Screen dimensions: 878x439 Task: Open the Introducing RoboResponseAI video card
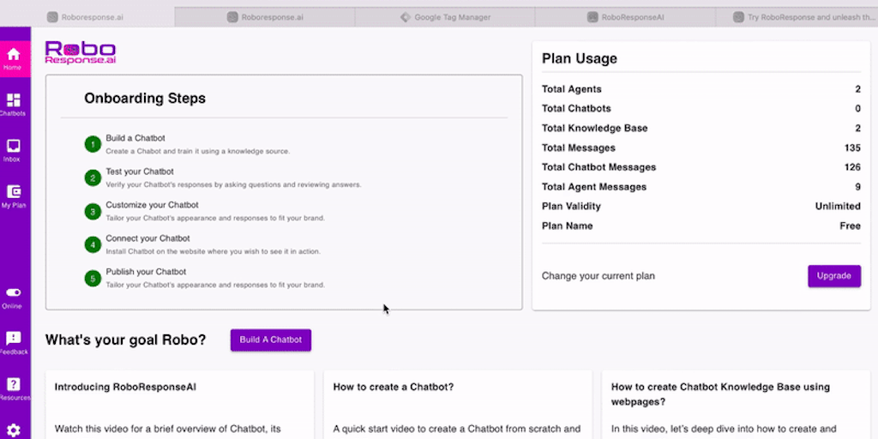pos(125,387)
